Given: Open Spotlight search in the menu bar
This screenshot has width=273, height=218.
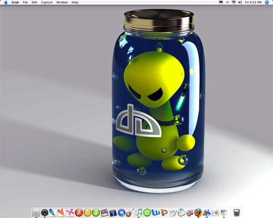Looking at the screenshot, I should [267, 2].
